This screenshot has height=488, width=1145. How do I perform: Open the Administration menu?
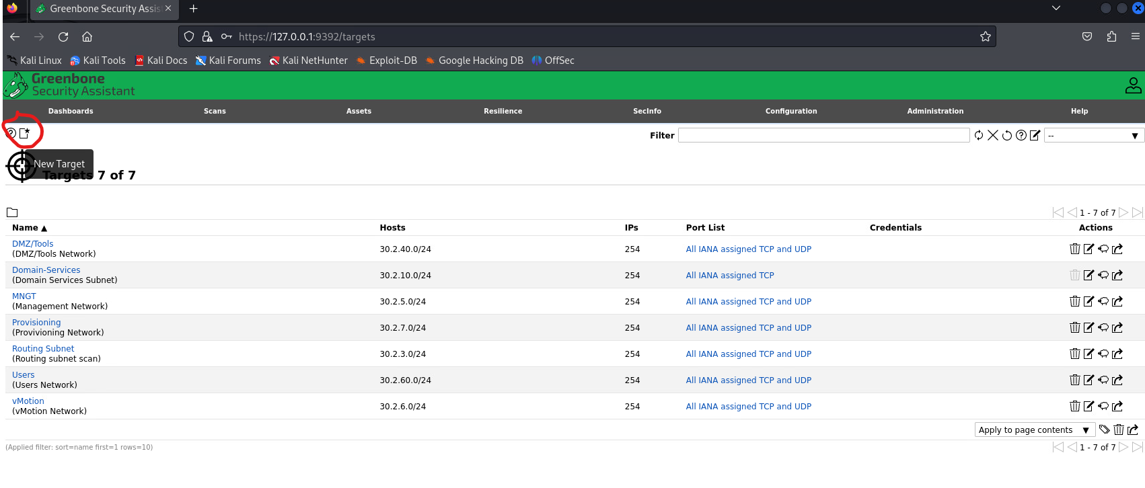pos(935,111)
